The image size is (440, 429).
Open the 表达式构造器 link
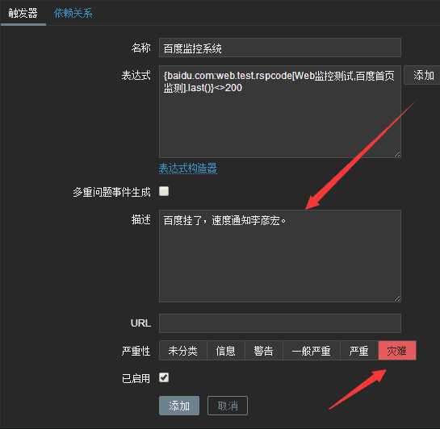[x=188, y=168]
